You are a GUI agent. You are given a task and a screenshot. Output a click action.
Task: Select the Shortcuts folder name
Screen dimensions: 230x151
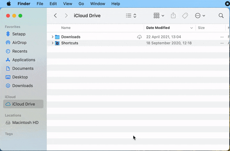(x=70, y=43)
